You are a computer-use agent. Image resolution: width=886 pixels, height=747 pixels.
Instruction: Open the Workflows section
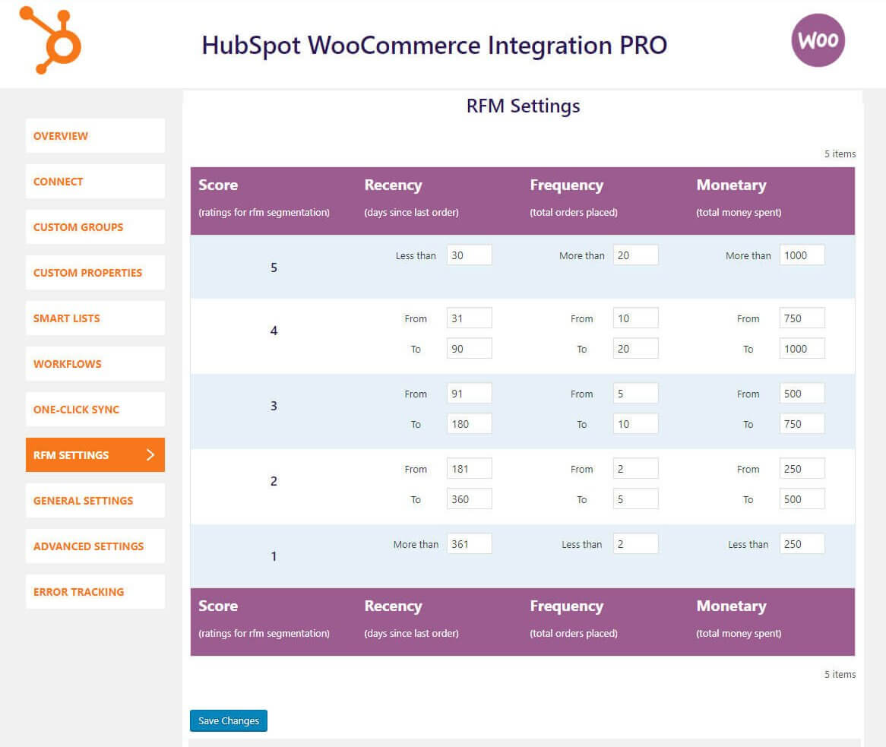pos(95,364)
